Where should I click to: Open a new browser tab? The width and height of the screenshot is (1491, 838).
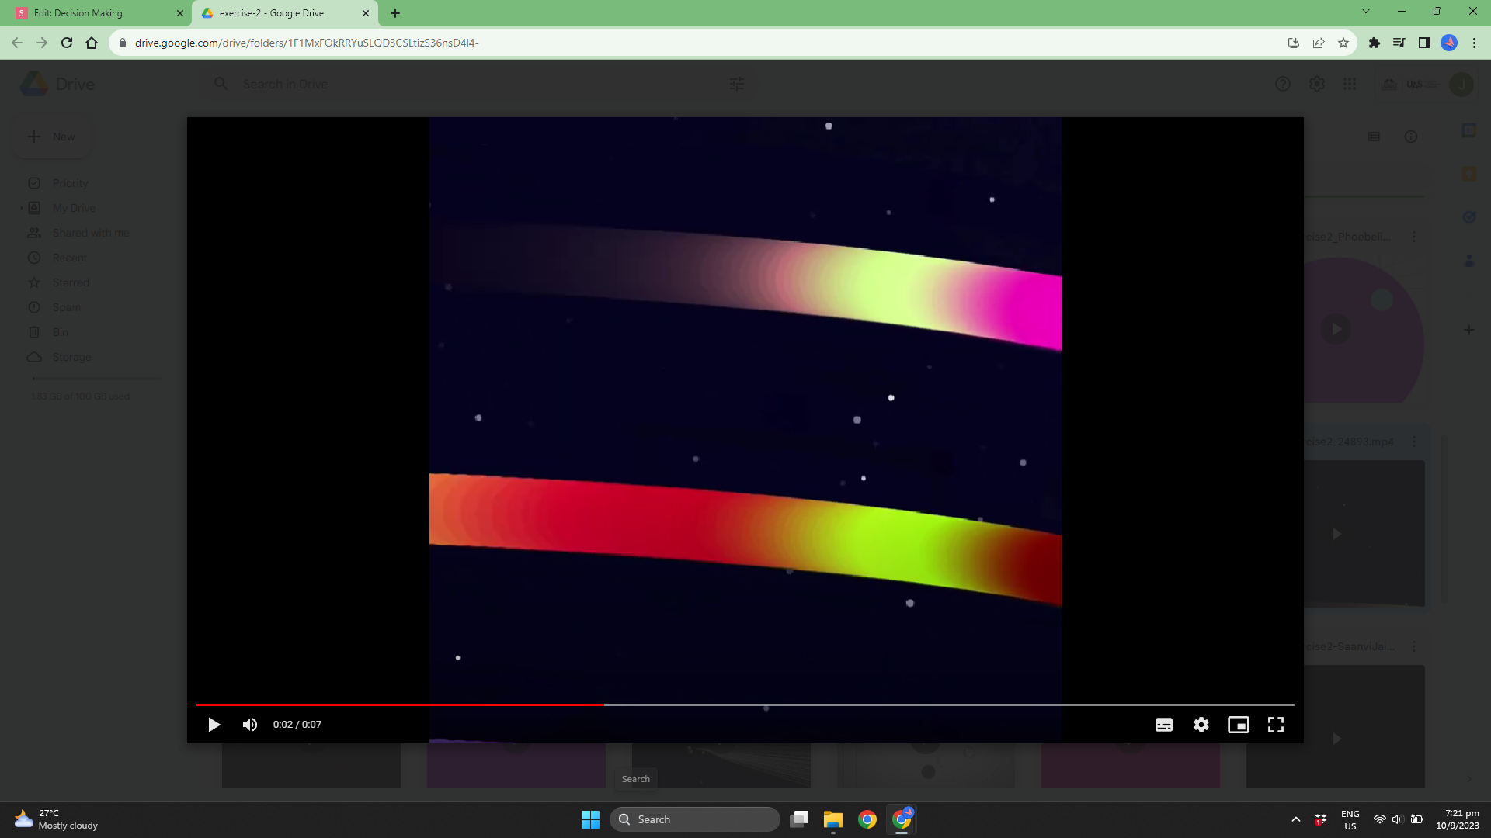pos(395,13)
